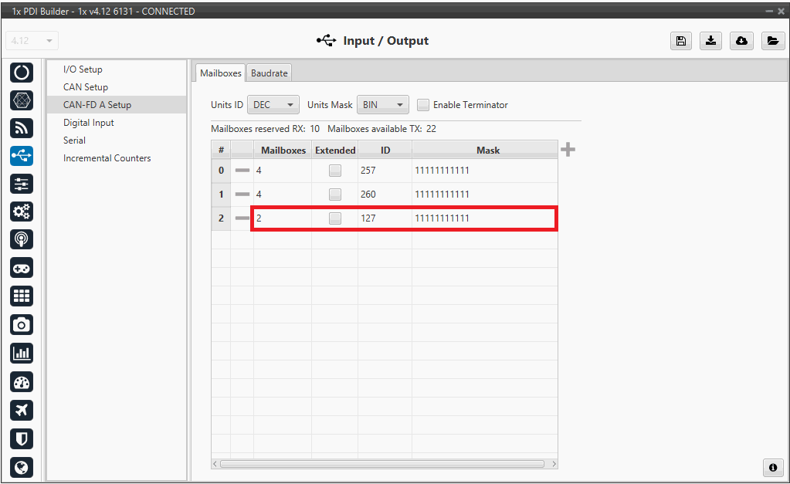The width and height of the screenshot is (790, 484).
Task: Click the ID field containing 260
Action: pyautogui.click(x=384, y=195)
